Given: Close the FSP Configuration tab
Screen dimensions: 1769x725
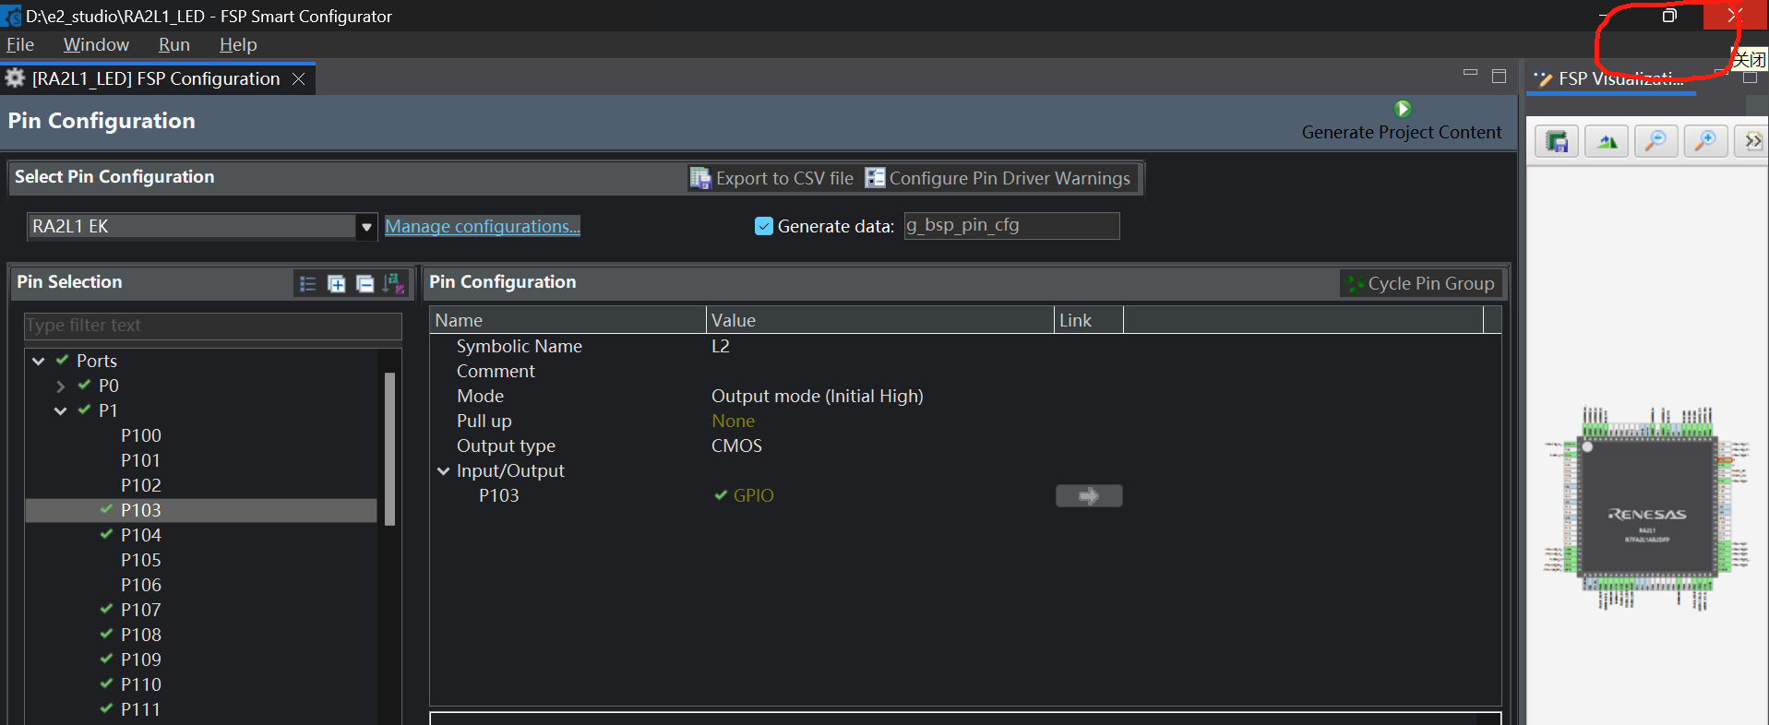Looking at the screenshot, I should coord(298,79).
